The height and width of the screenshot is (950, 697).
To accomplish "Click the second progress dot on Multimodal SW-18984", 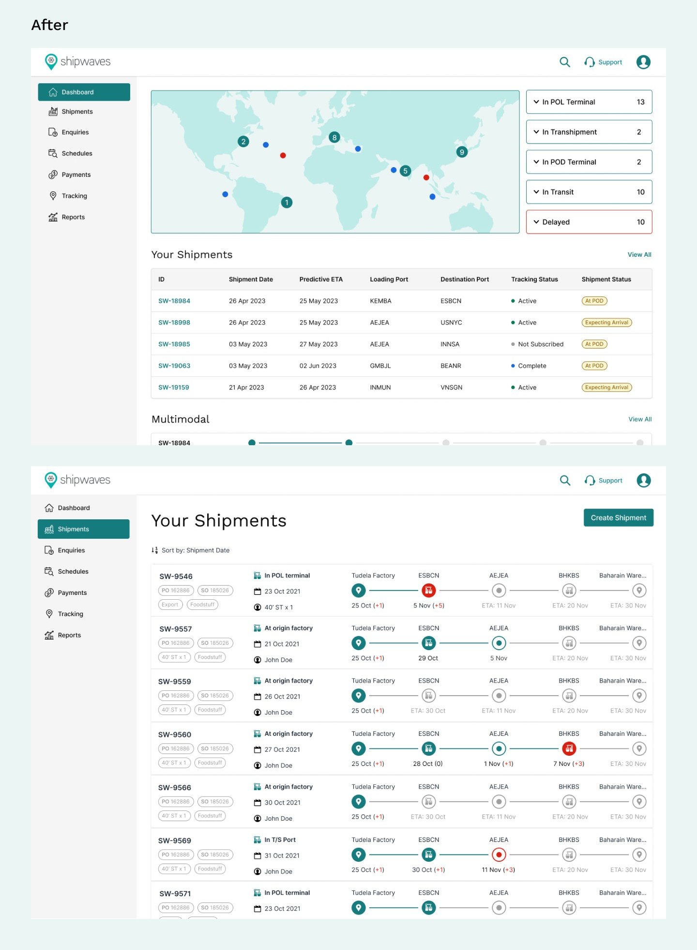I will (x=348, y=442).
